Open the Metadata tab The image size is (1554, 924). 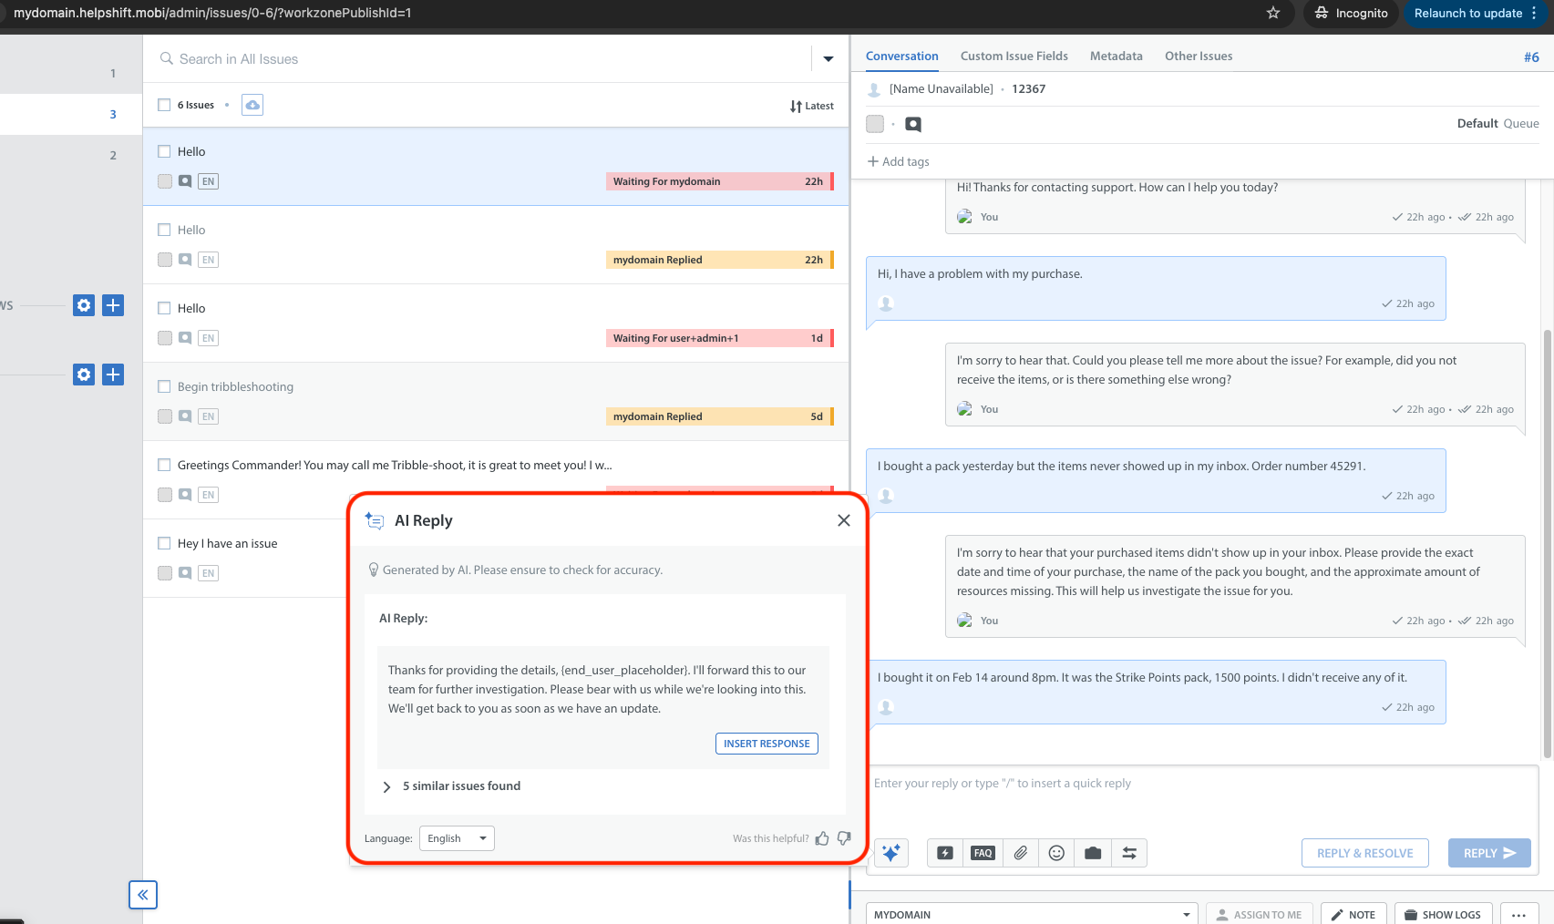point(1116,56)
